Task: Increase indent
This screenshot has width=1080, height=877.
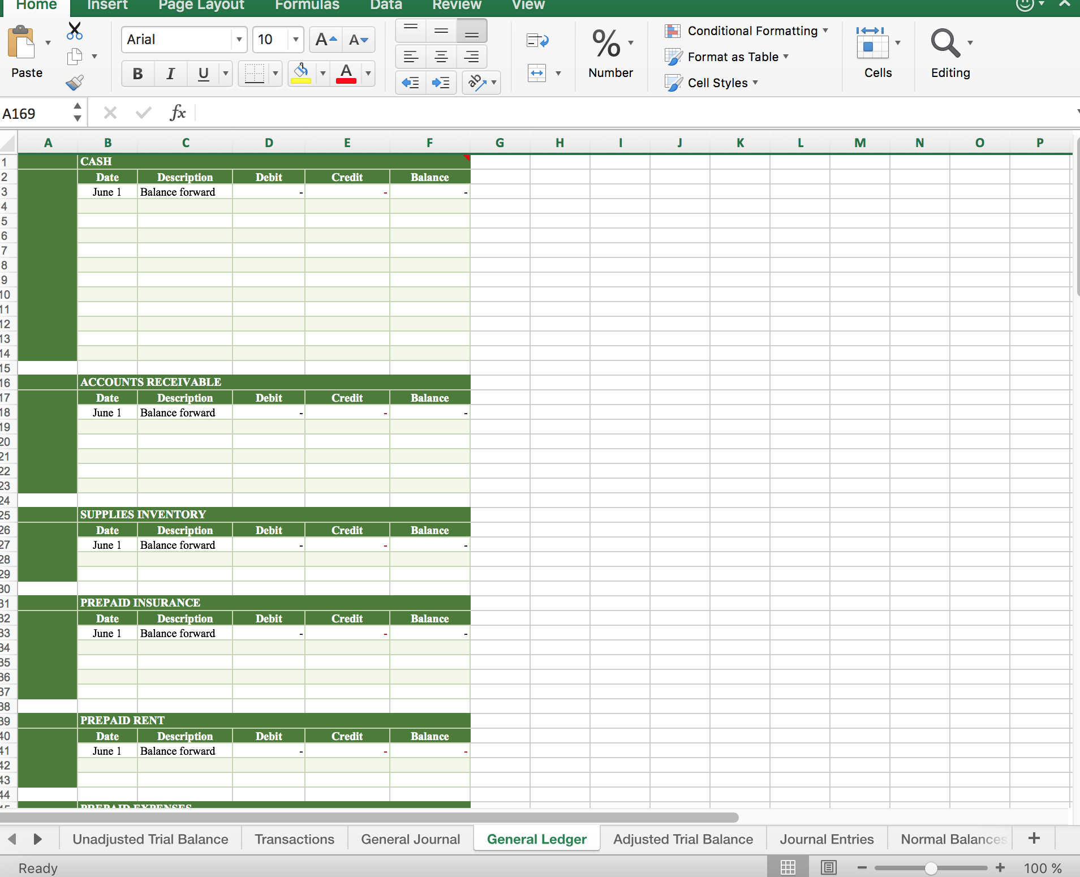Action: click(x=441, y=83)
